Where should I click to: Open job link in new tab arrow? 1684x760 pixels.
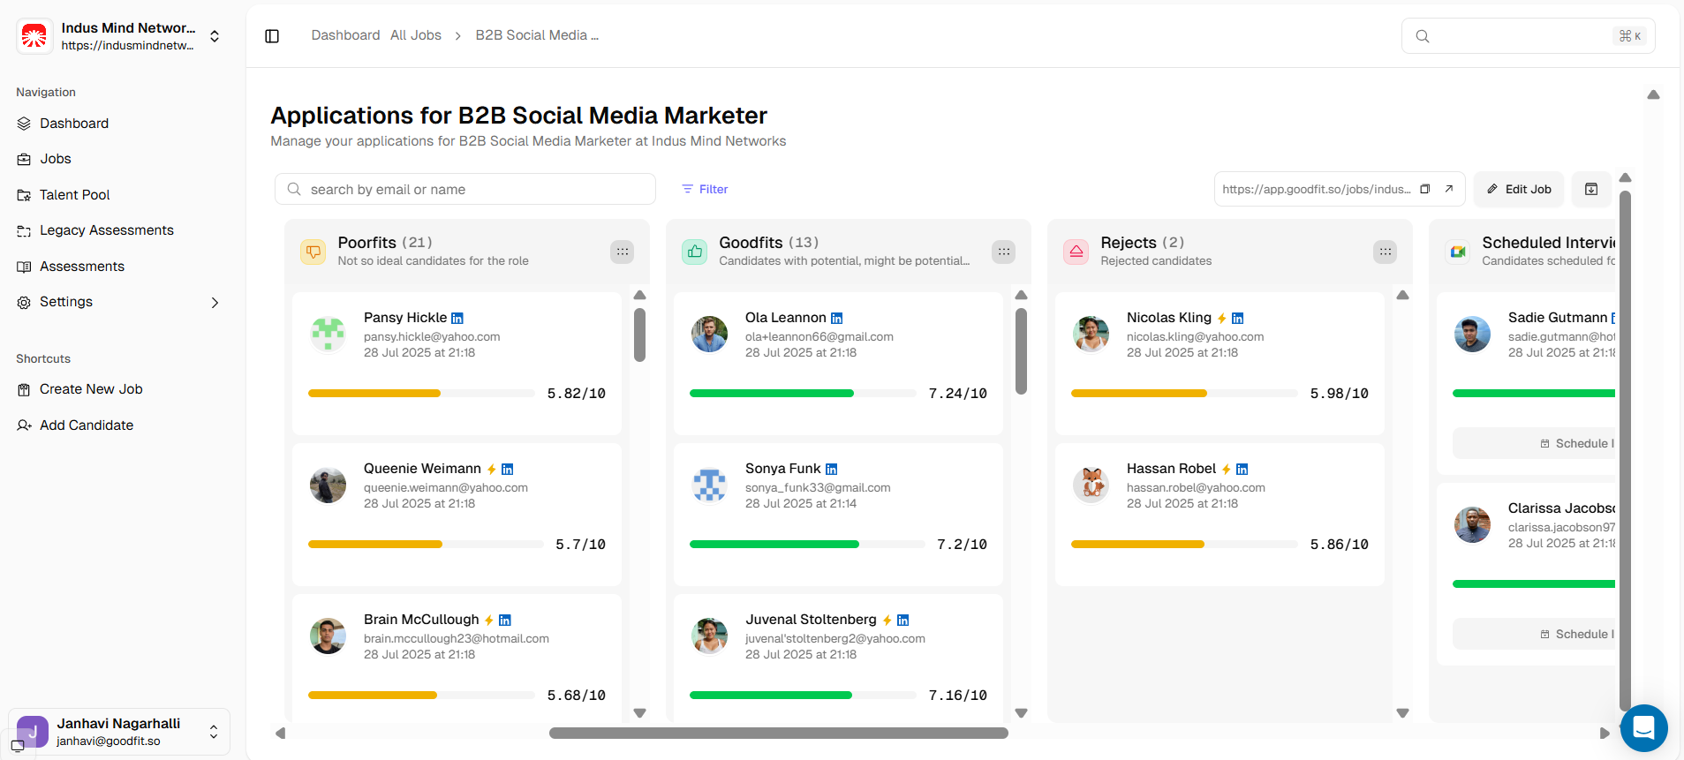point(1449,189)
